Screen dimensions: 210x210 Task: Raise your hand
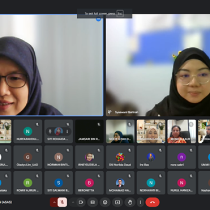point(130,202)
